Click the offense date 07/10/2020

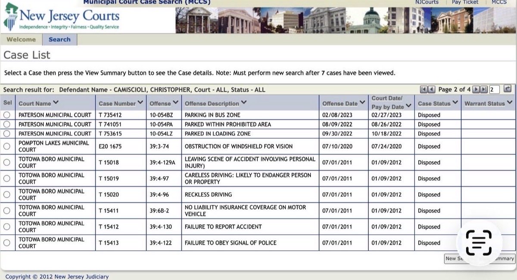337,146
